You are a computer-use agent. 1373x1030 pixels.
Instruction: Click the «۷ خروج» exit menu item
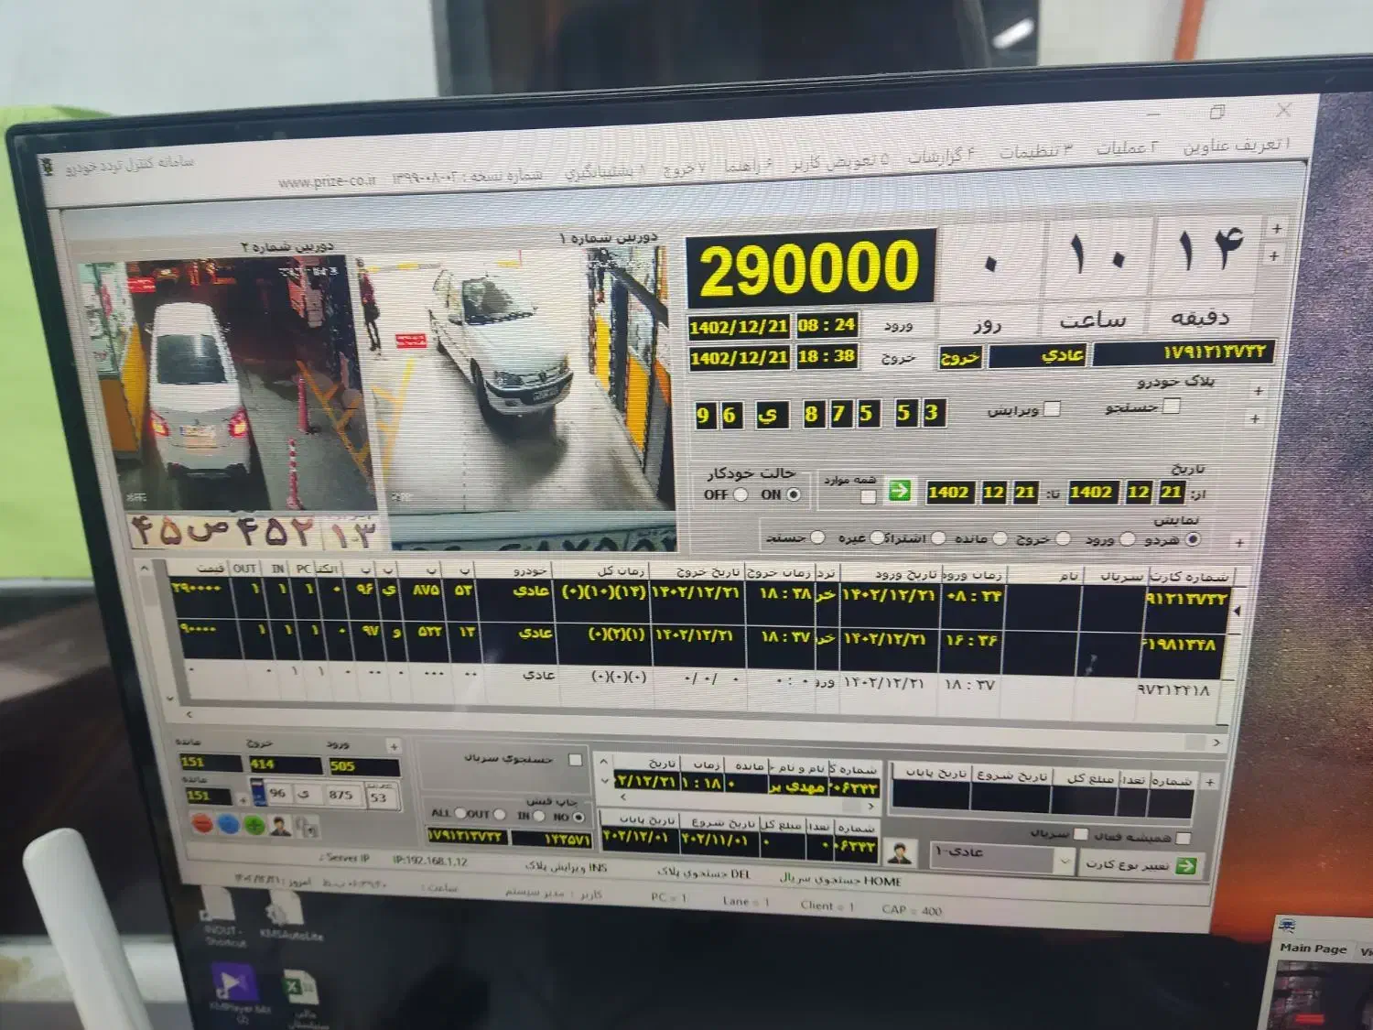pyautogui.click(x=684, y=168)
